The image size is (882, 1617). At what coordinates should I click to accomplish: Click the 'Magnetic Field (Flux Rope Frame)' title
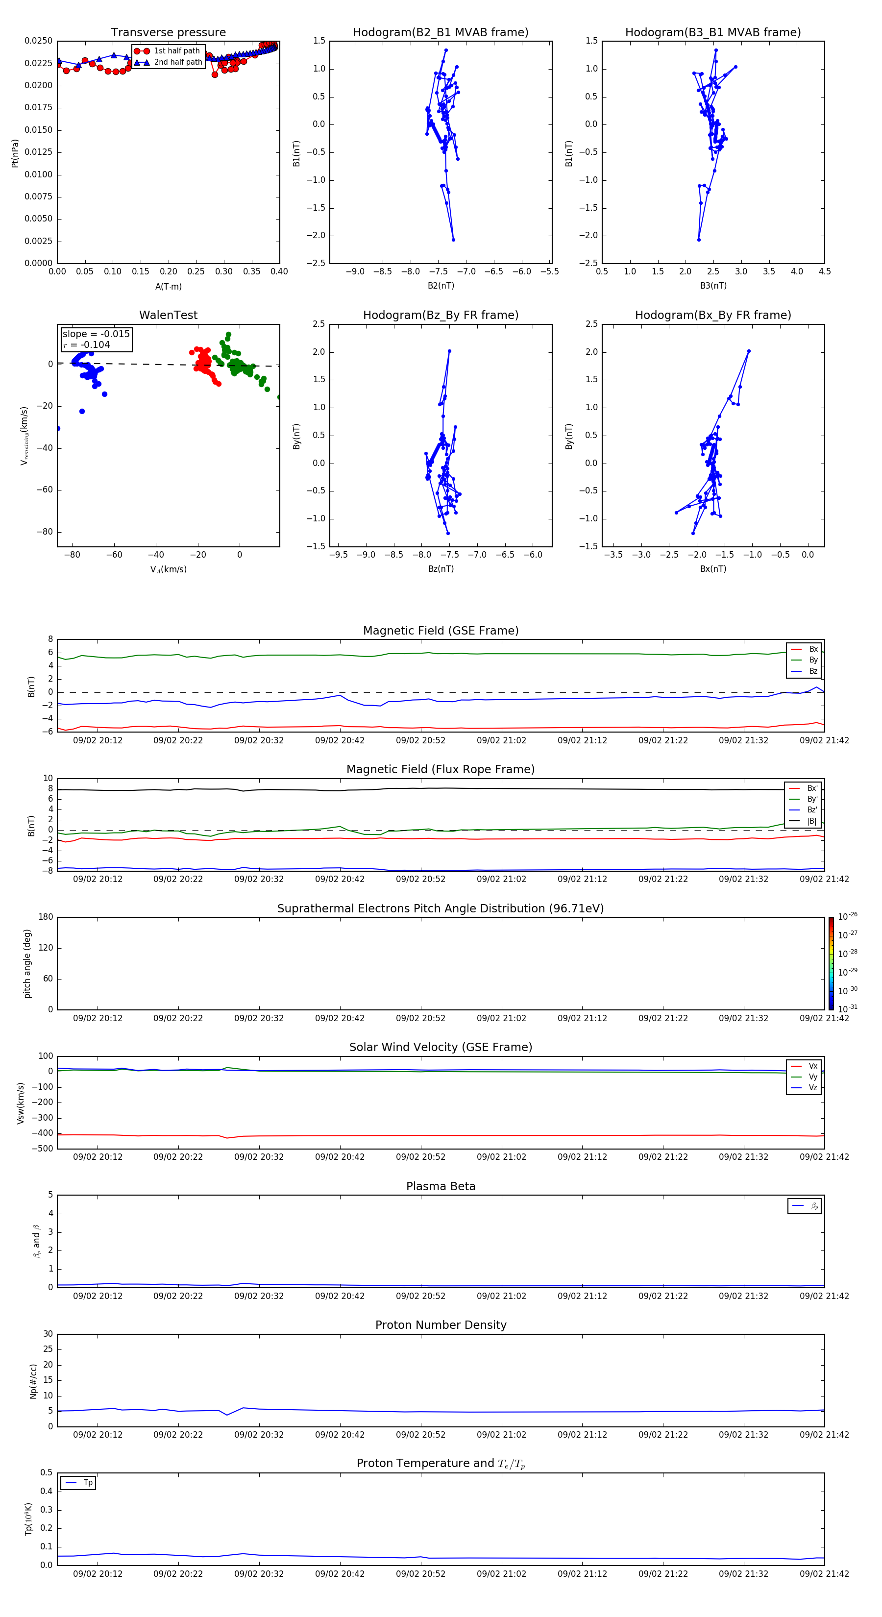click(x=441, y=770)
